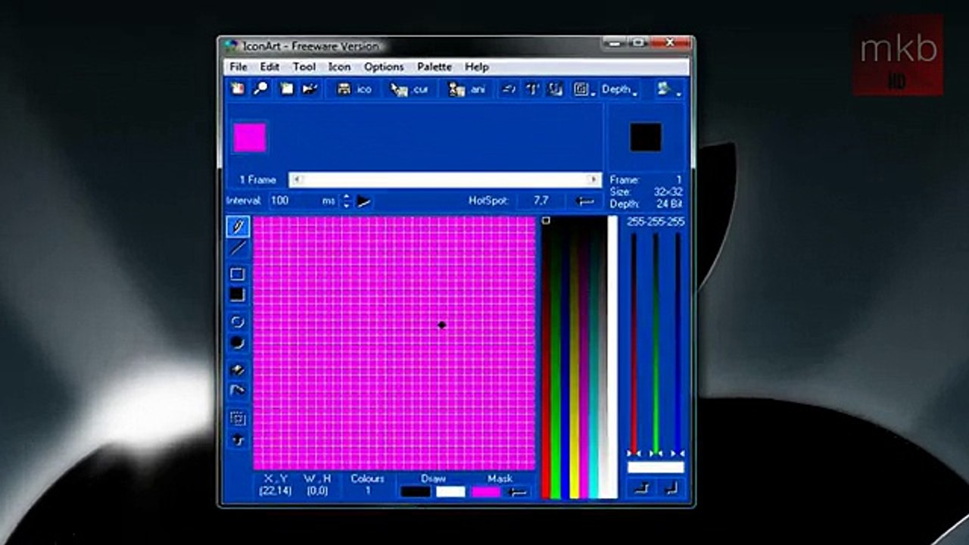Open the Depth dropdown
969x545 pixels.
(619, 89)
